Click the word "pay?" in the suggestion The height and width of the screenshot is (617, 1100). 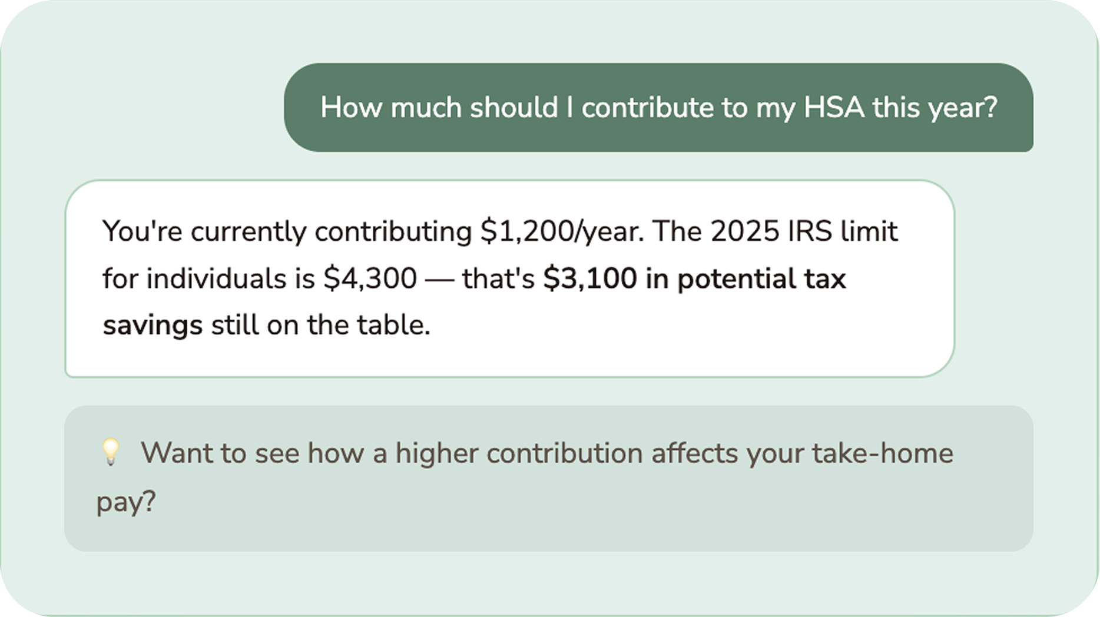[125, 502]
